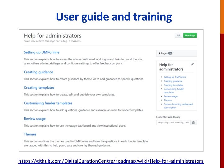Viewport: 224px width, 168px height.
Task: Copy wiki clone URL with clipboard icon
Action: (194, 123)
